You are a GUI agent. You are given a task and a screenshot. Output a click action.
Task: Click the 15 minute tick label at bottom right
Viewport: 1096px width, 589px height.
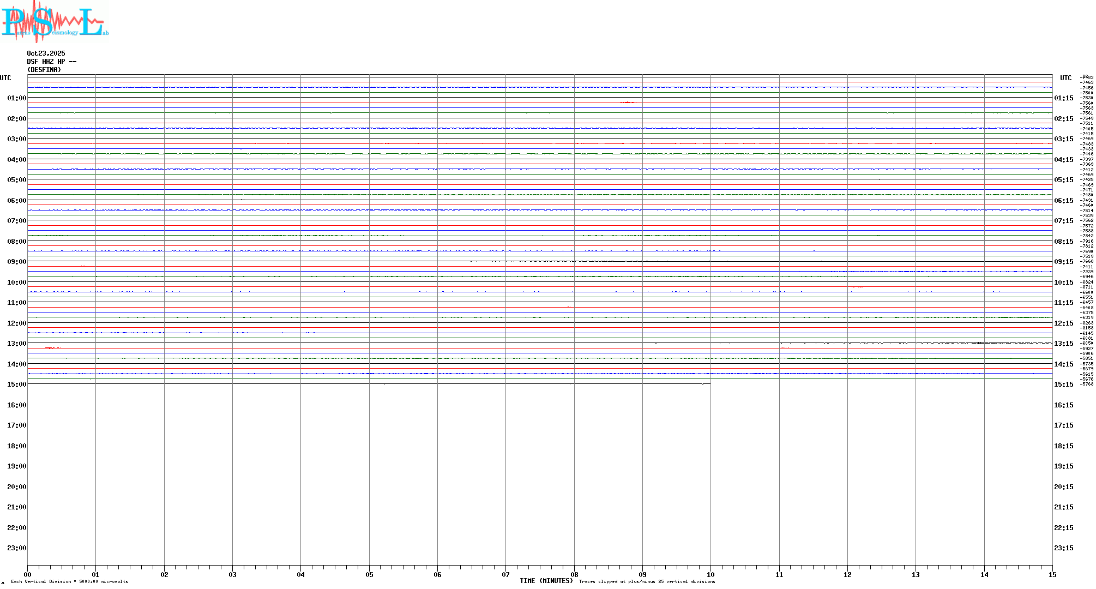(1052, 574)
